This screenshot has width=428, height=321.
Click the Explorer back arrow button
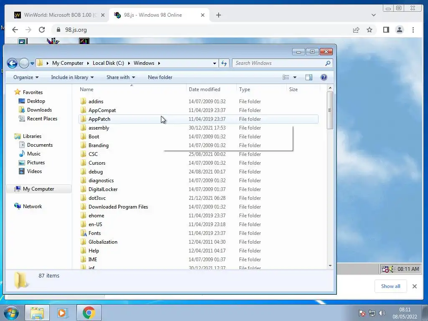coord(12,64)
